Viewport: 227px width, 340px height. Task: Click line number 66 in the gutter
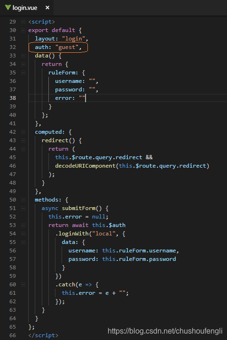click(13, 335)
